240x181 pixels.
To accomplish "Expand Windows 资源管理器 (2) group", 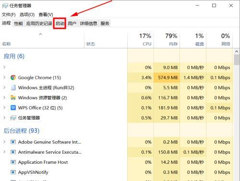I will point(4,98).
